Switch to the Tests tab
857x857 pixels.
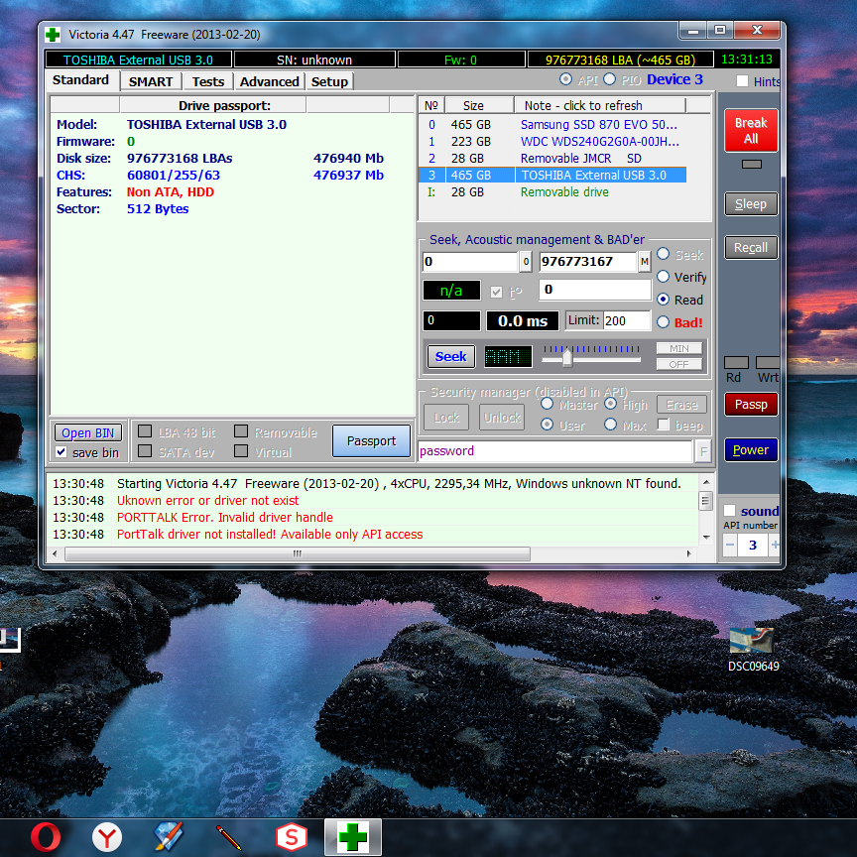tap(207, 81)
